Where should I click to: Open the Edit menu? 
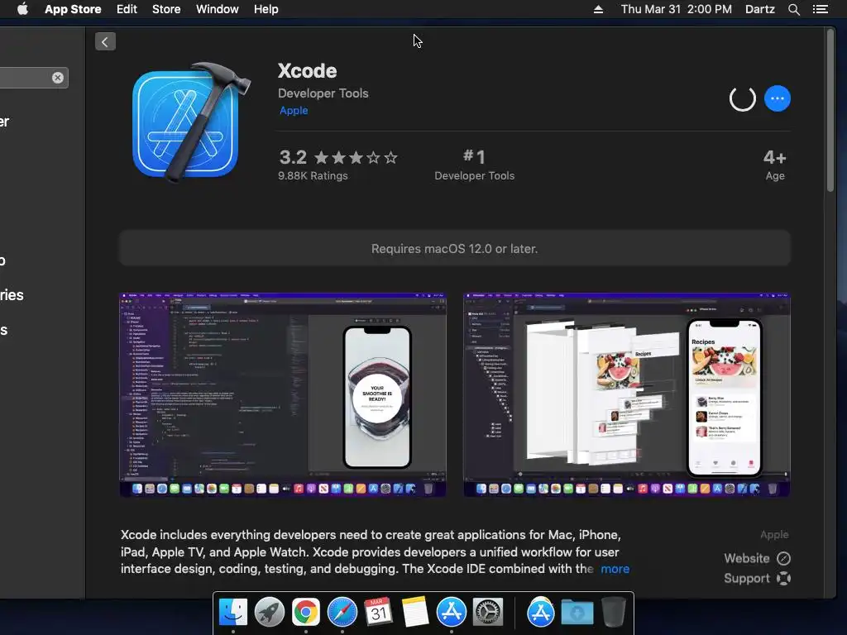point(127,9)
